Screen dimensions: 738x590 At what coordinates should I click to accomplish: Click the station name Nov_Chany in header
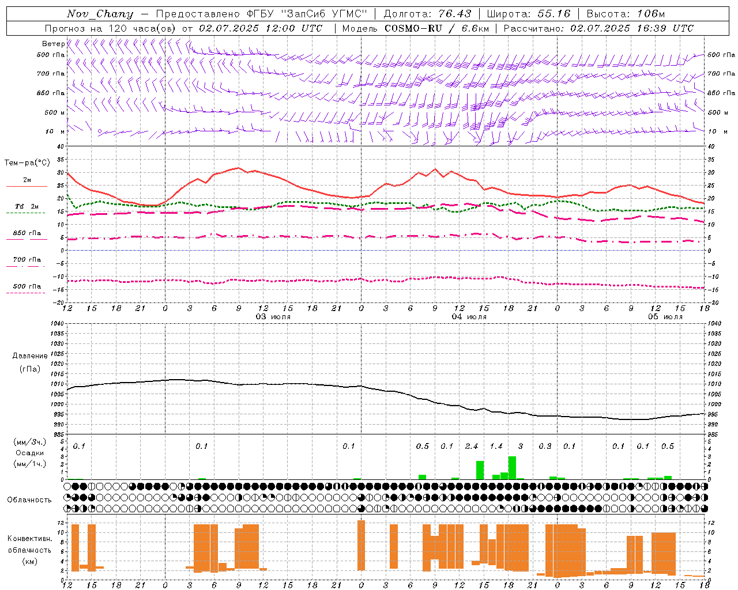tap(100, 14)
